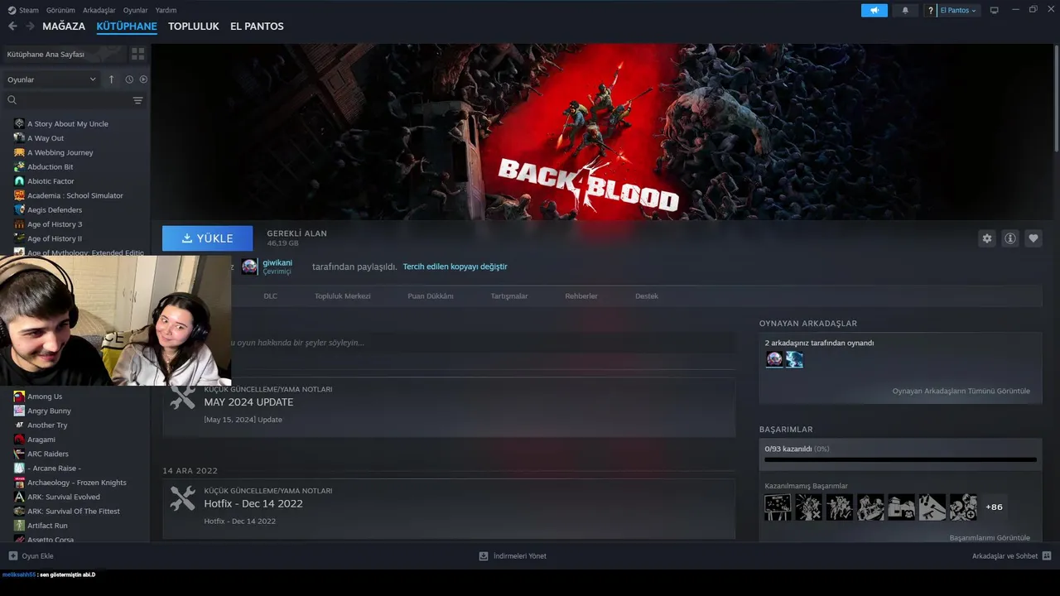Click the back navigation arrow
This screenshot has height=596, width=1060.
[x=12, y=26]
